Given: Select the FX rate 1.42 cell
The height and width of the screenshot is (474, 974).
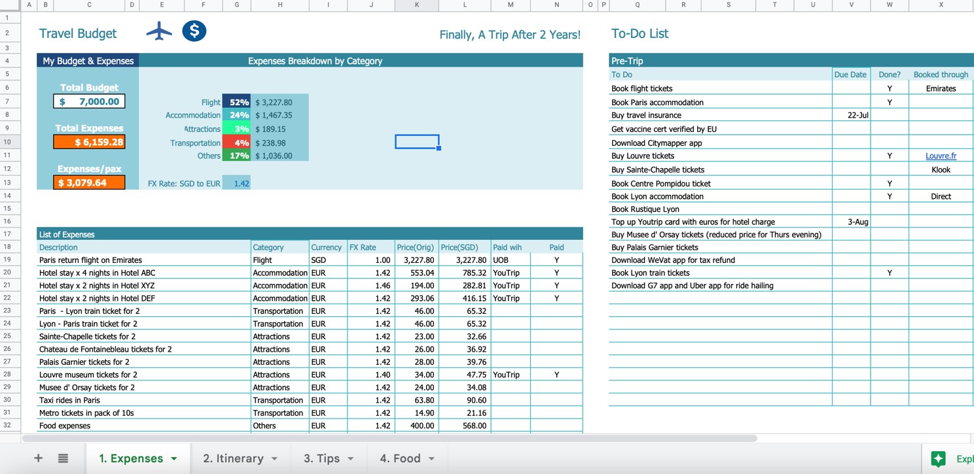Looking at the screenshot, I should click(236, 183).
